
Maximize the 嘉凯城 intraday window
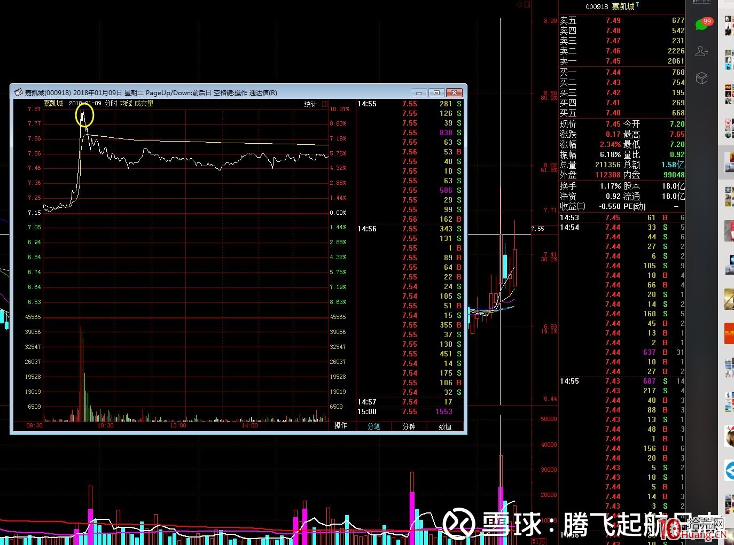coord(436,92)
